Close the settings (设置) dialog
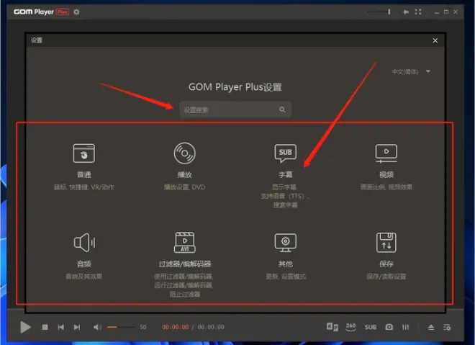Image resolution: width=475 pixels, height=345 pixels. point(435,40)
